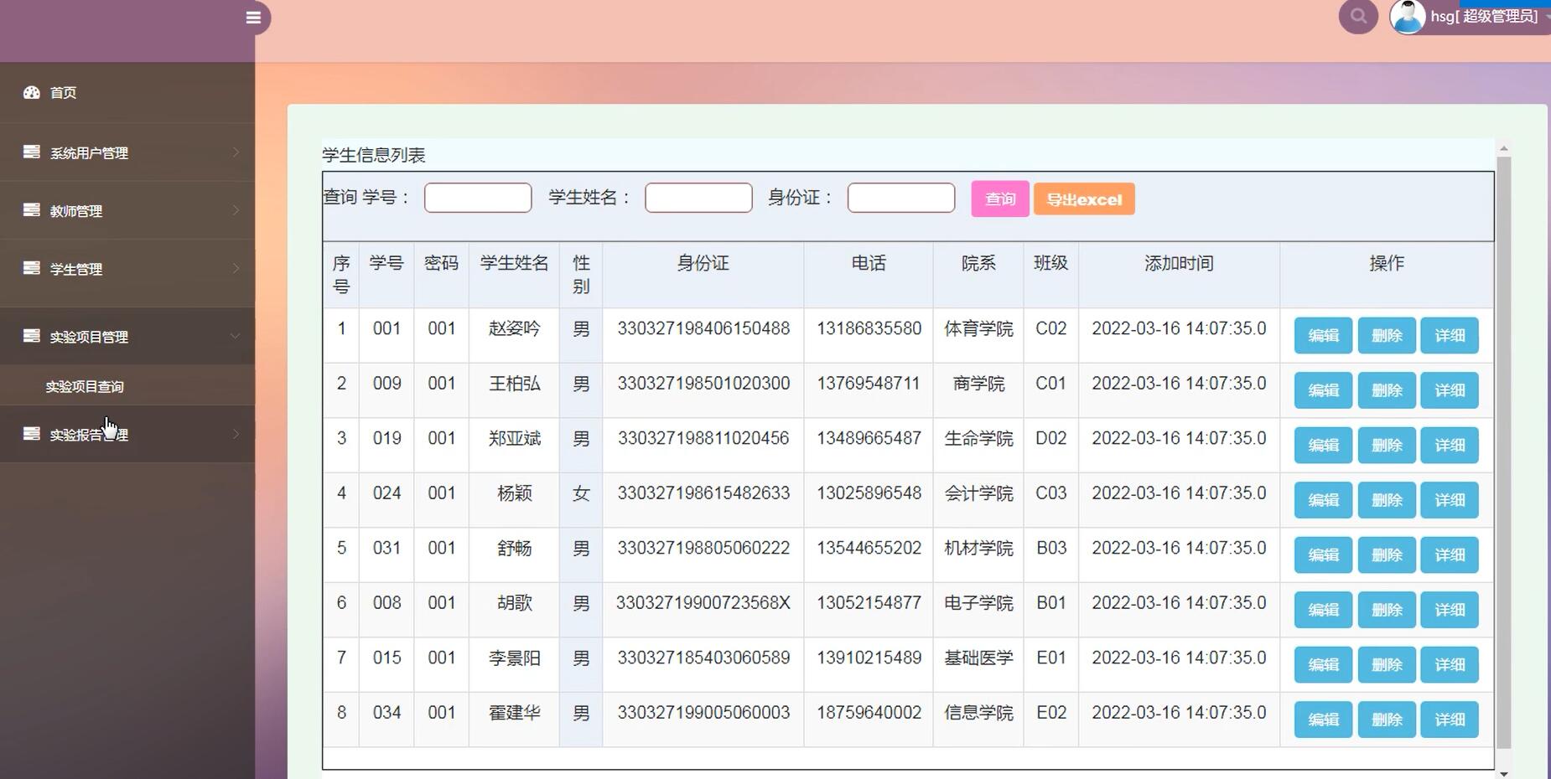The height and width of the screenshot is (779, 1551).
Task: Click 删除 for student 胡歌
Action: point(1387,610)
